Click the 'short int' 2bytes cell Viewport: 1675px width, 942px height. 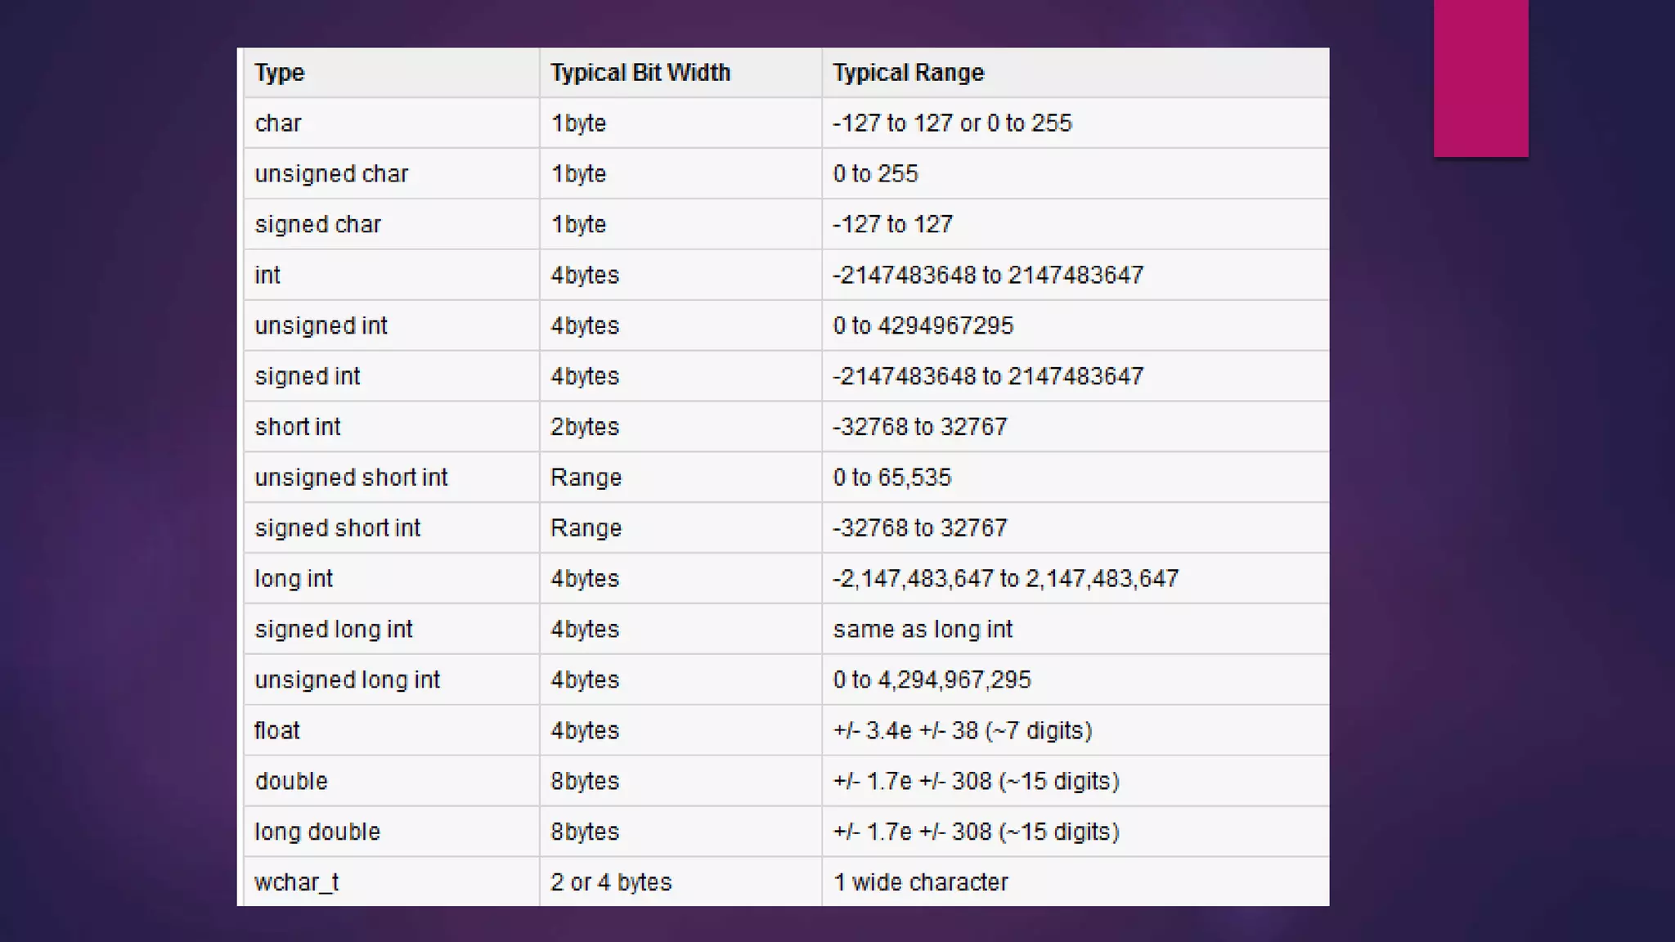[x=585, y=427]
